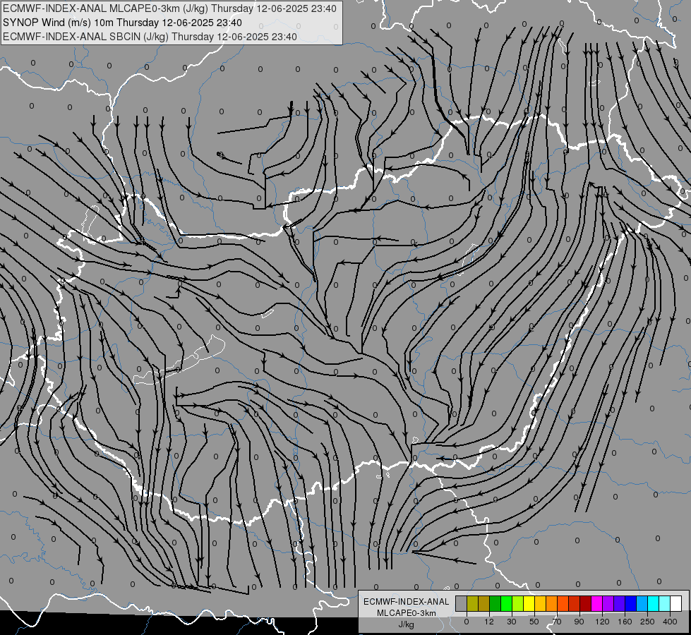Click the legend scale value '30'
Screen dimensions: 691x635
click(x=512, y=622)
